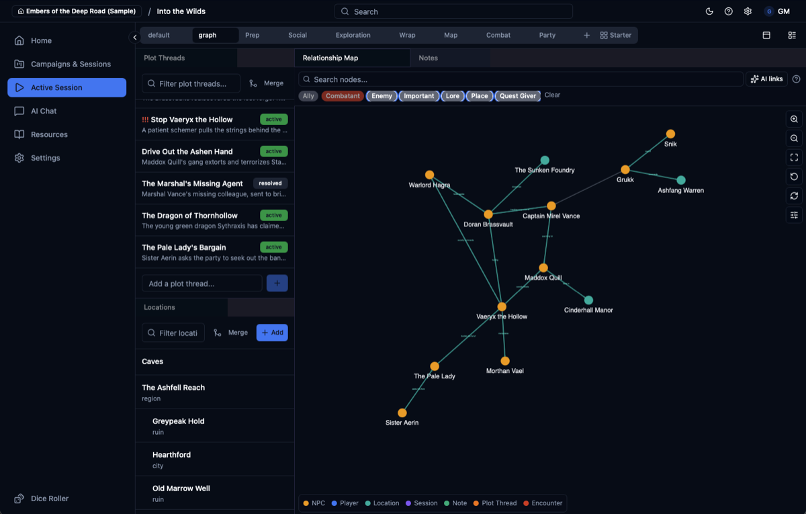Viewport: 806px width, 514px height.
Task: Click the GM user avatar
Action: pyautogui.click(x=769, y=11)
